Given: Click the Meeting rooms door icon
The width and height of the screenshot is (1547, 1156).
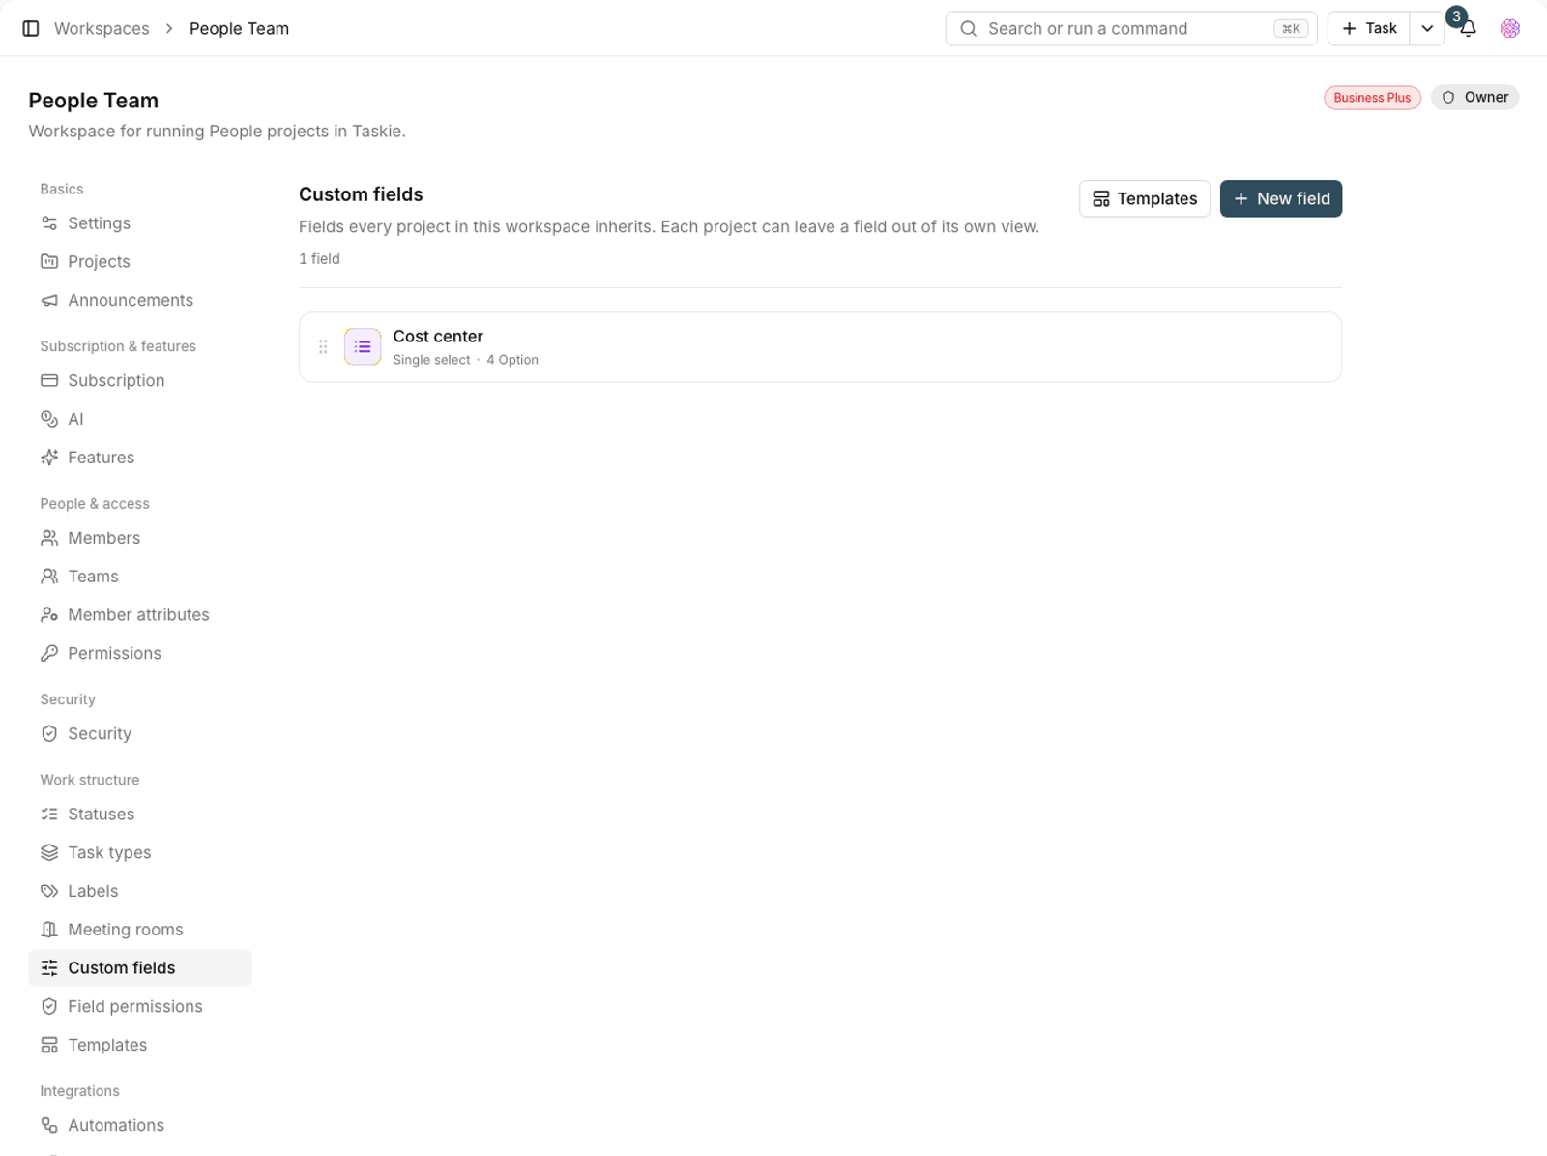Looking at the screenshot, I should [x=49, y=930].
